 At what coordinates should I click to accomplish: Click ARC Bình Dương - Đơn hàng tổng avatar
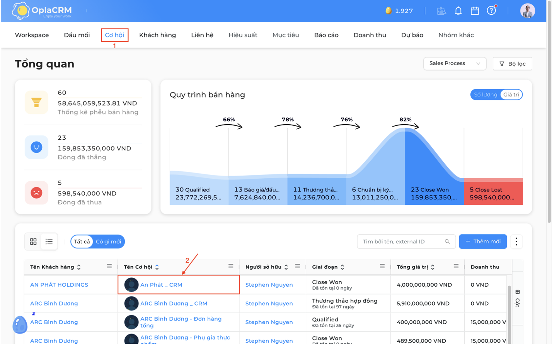131,322
